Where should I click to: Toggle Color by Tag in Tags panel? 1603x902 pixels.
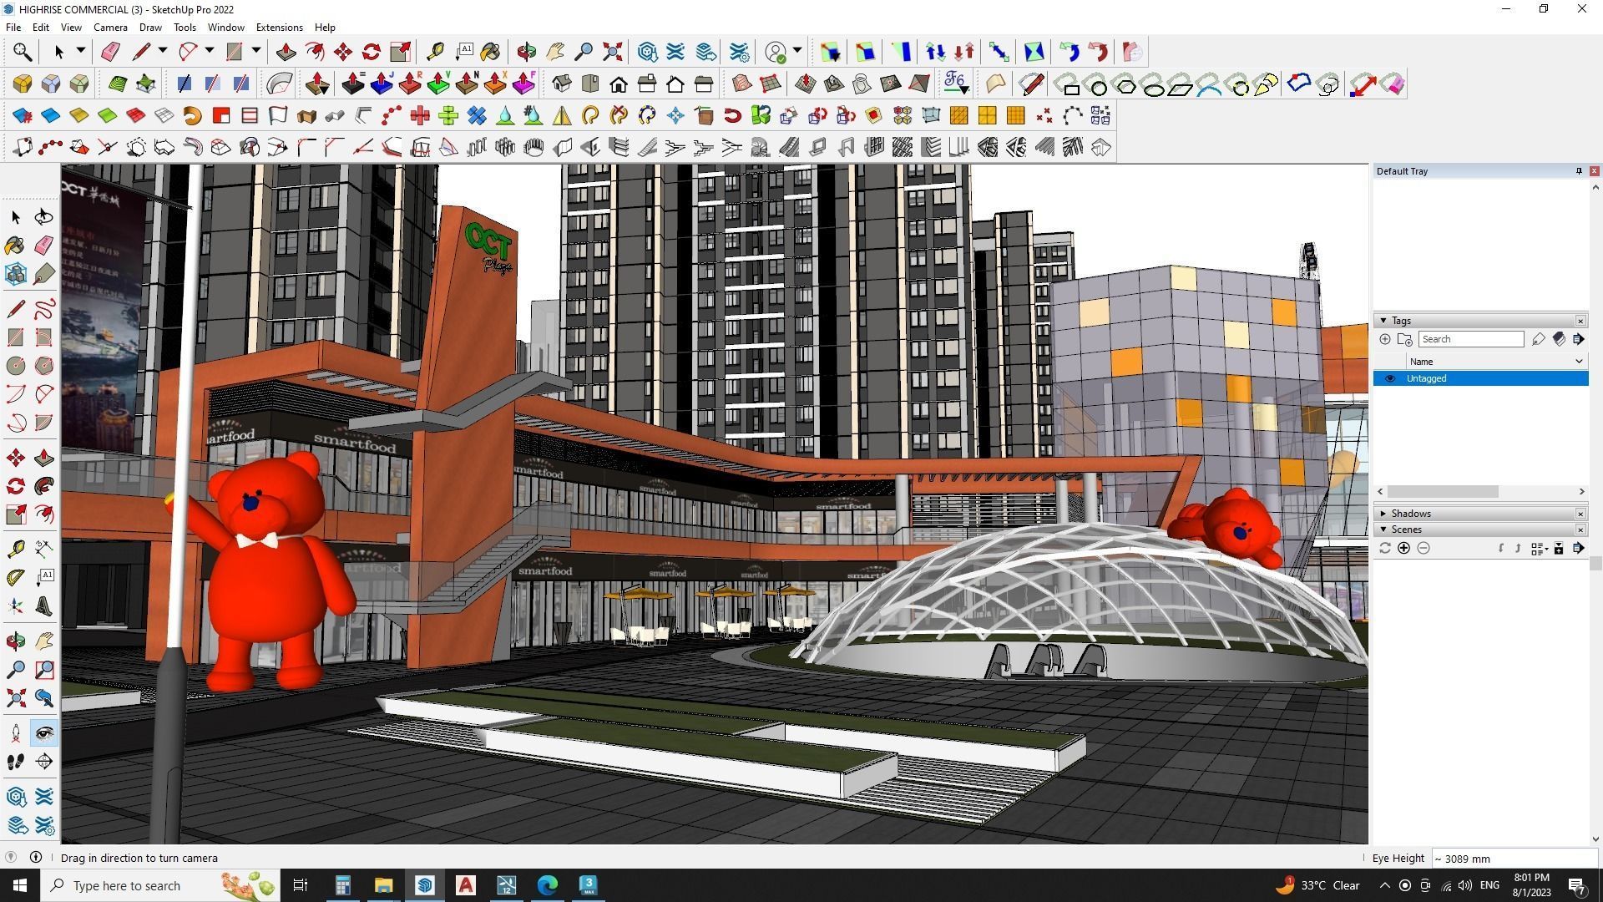pos(1559,339)
